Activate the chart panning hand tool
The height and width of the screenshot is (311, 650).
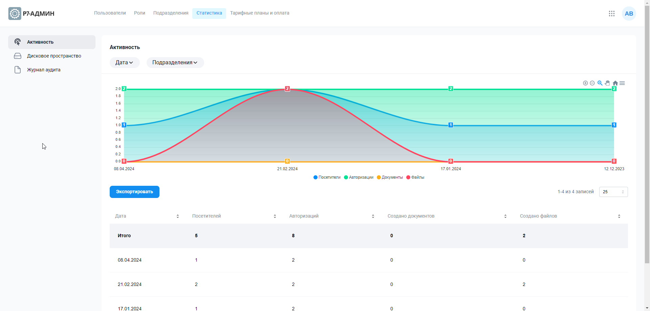point(607,83)
